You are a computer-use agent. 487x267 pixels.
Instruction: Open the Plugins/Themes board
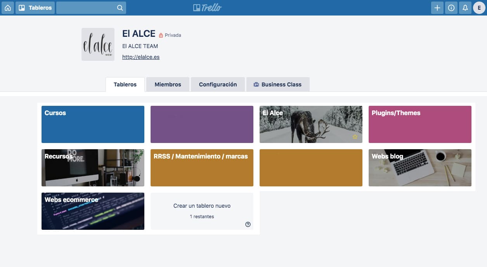420,124
